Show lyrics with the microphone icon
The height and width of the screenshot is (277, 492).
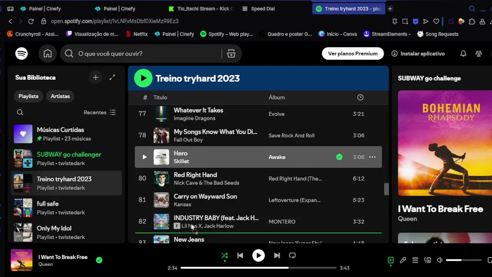(403, 260)
